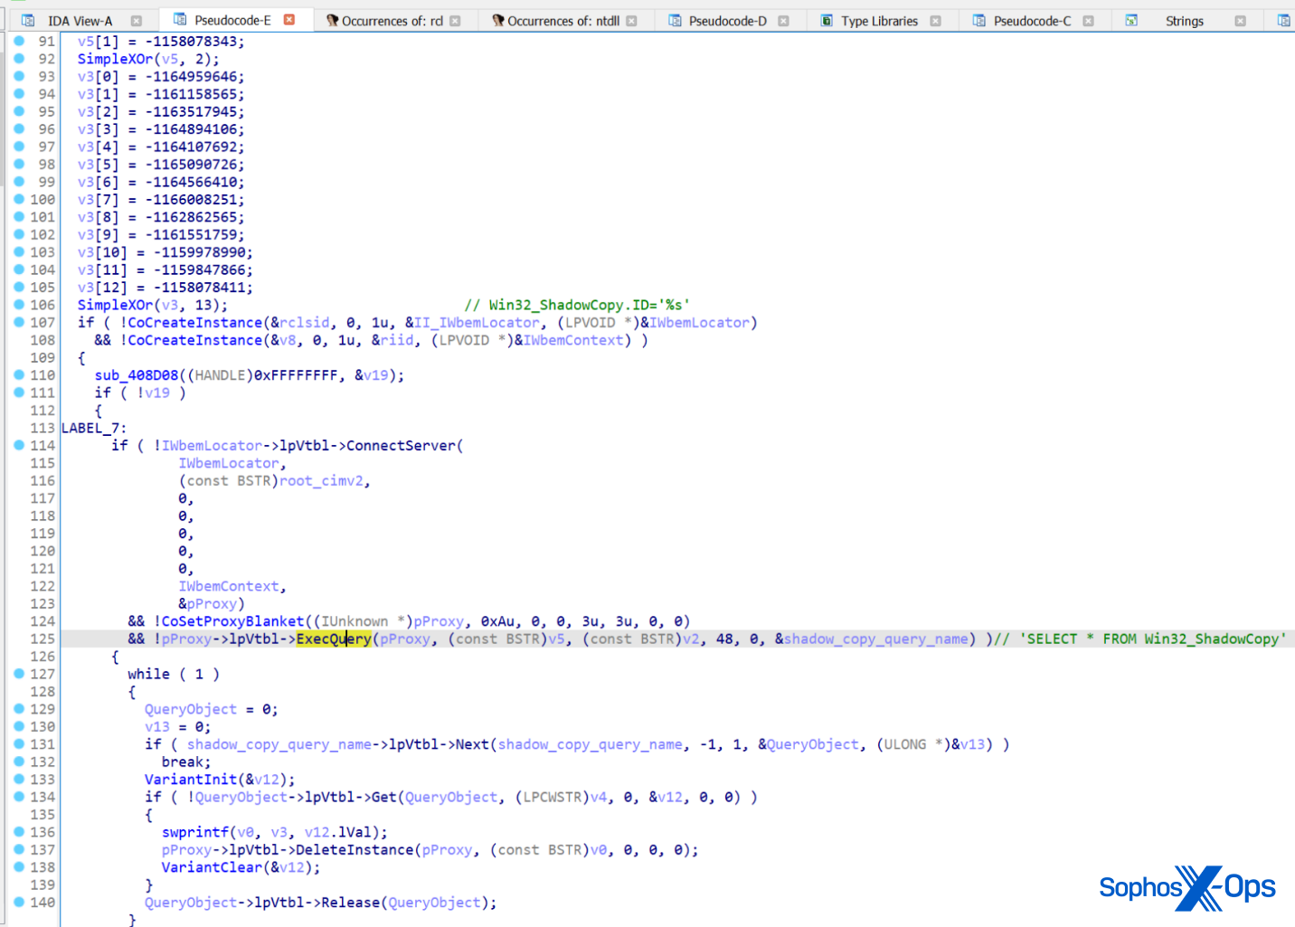Close the Occurrences of: ntdll tab
1295x927 pixels.
(x=631, y=21)
